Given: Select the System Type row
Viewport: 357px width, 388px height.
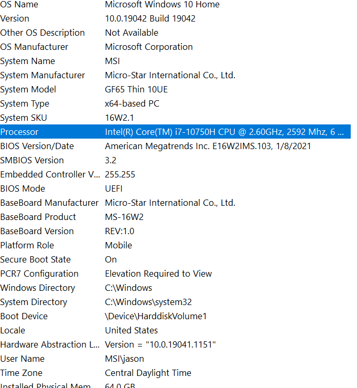Looking at the screenshot, I should [25, 104].
